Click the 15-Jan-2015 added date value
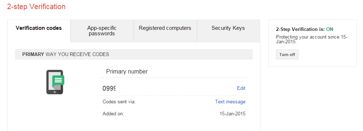Screen dimensions: 363x131 (x=232, y=114)
